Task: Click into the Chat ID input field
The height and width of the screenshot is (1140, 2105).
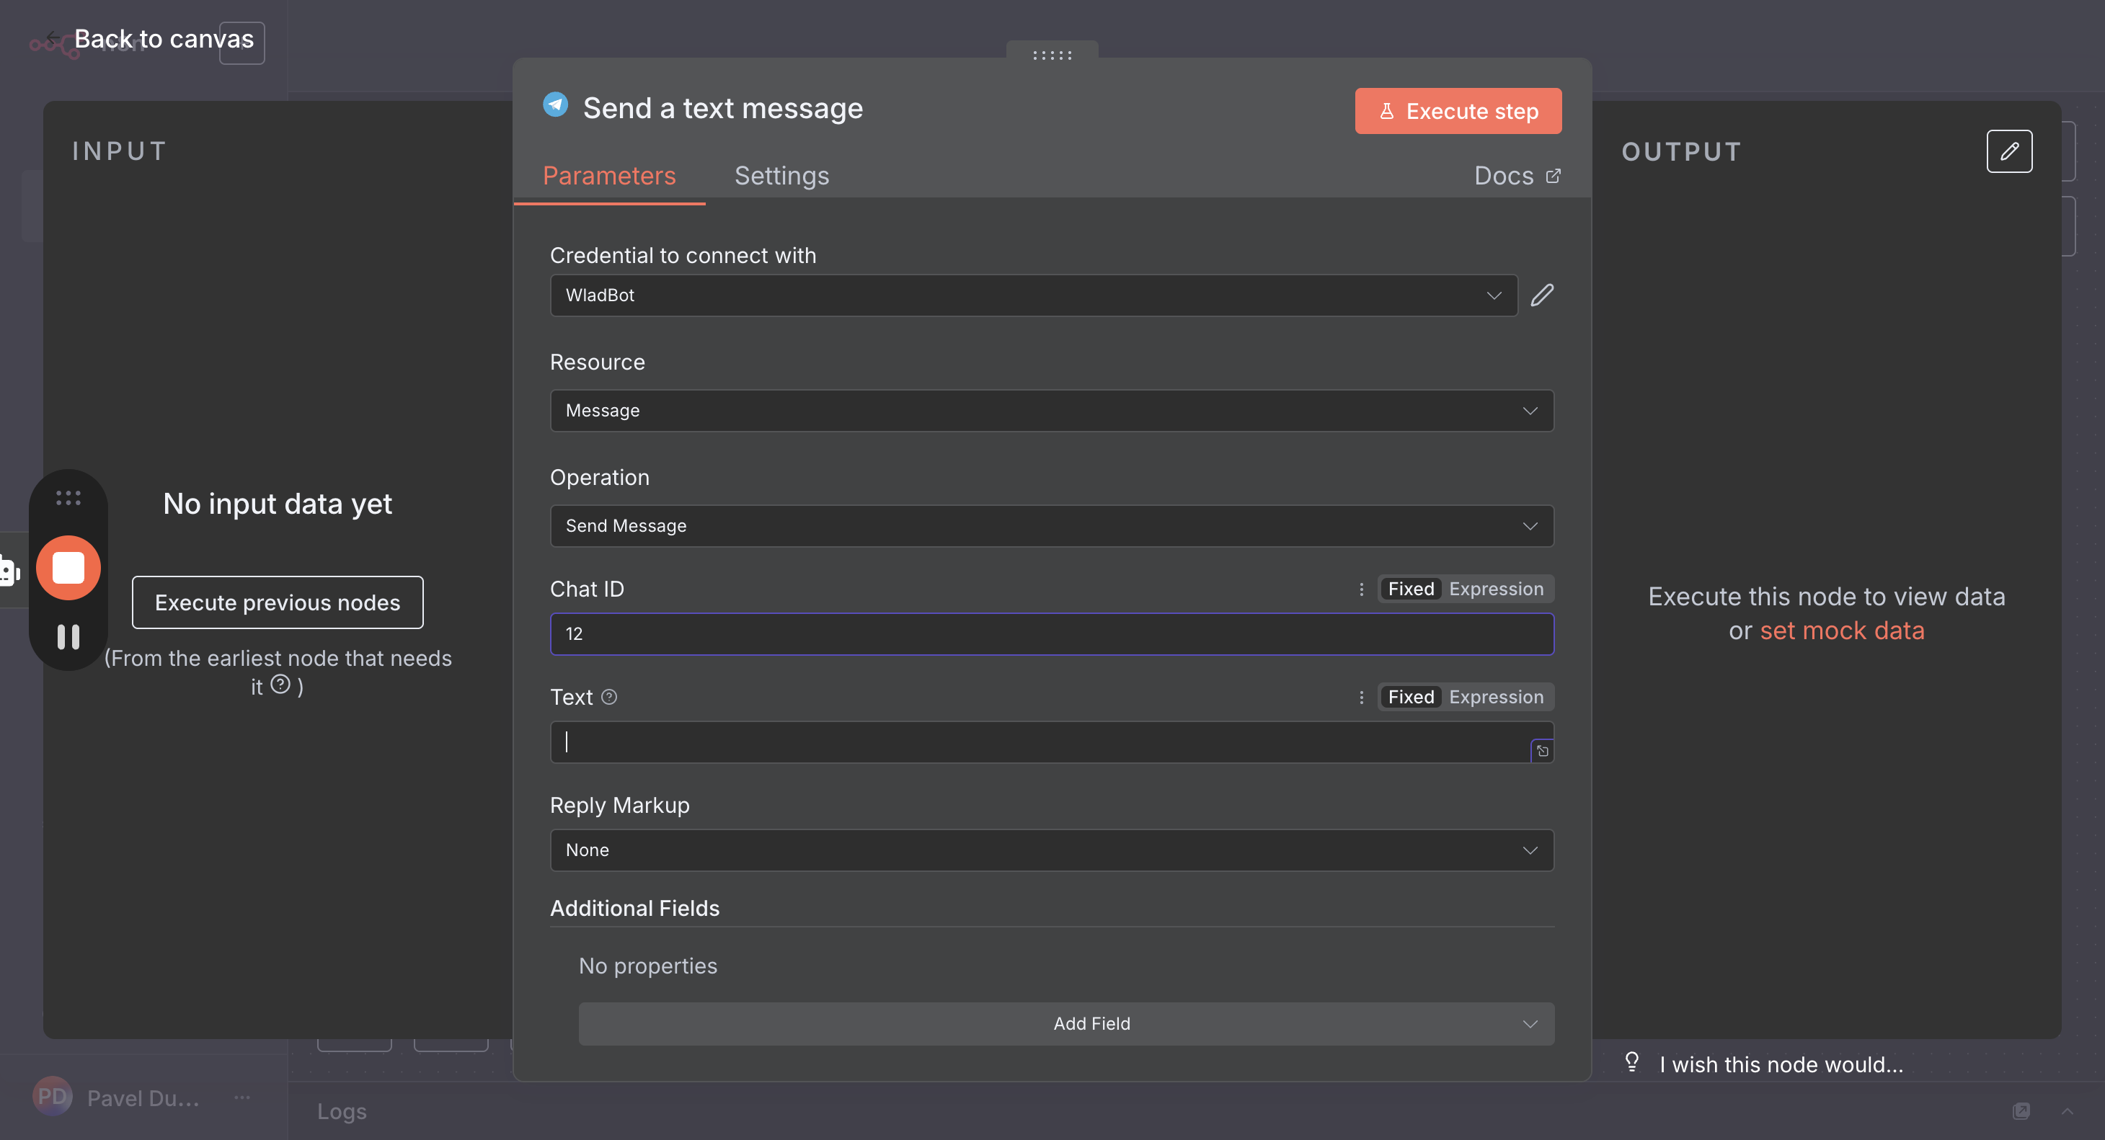Action: 1051,633
